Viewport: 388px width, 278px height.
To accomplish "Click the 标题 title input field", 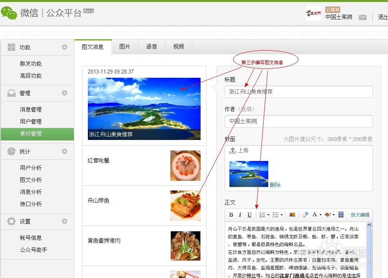I will [298, 91].
